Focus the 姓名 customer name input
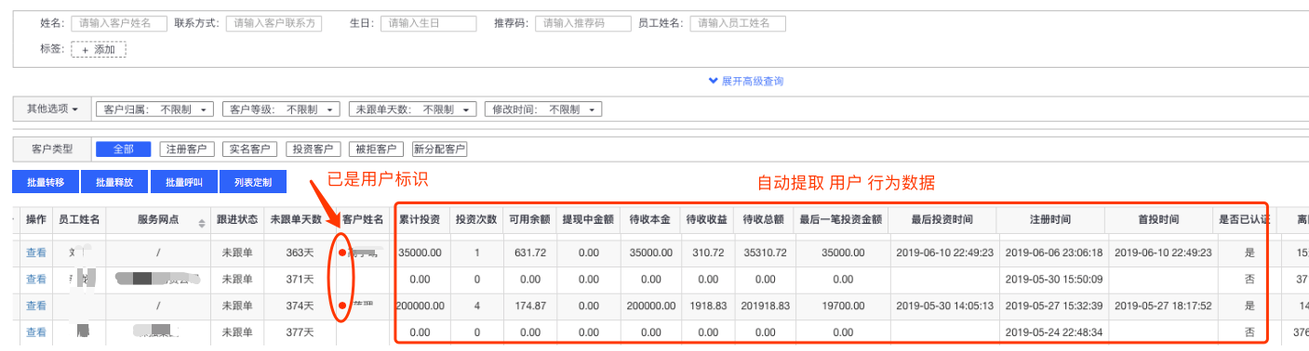The image size is (1309, 351). (x=119, y=24)
